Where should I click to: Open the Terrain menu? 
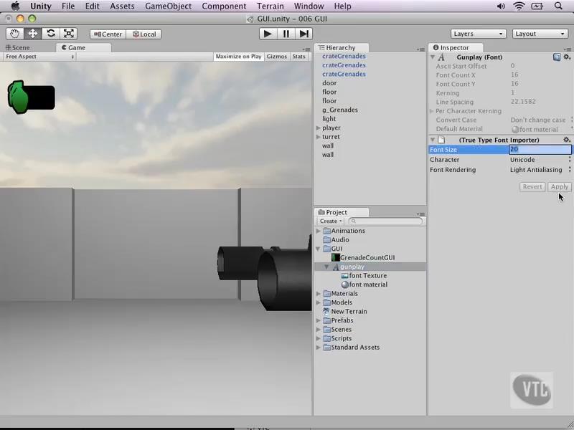coord(270,6)
